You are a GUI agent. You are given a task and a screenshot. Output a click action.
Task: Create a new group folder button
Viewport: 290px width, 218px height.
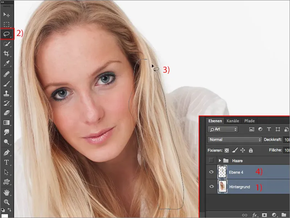tap(283, 215)
